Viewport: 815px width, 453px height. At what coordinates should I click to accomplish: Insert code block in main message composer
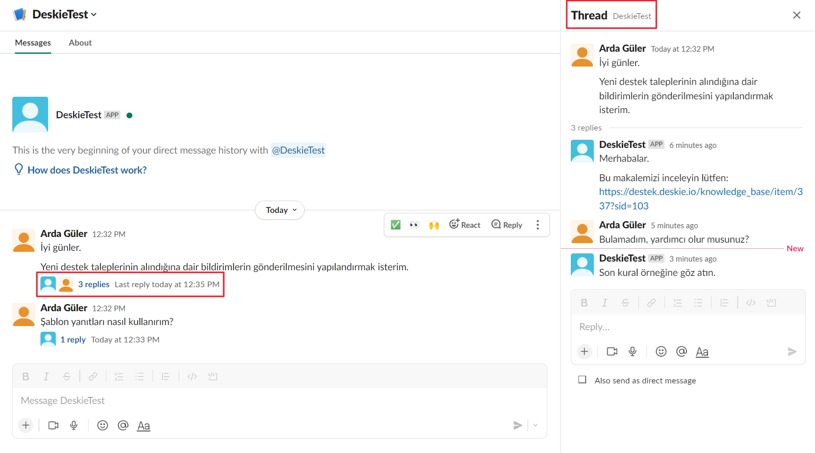213,377
